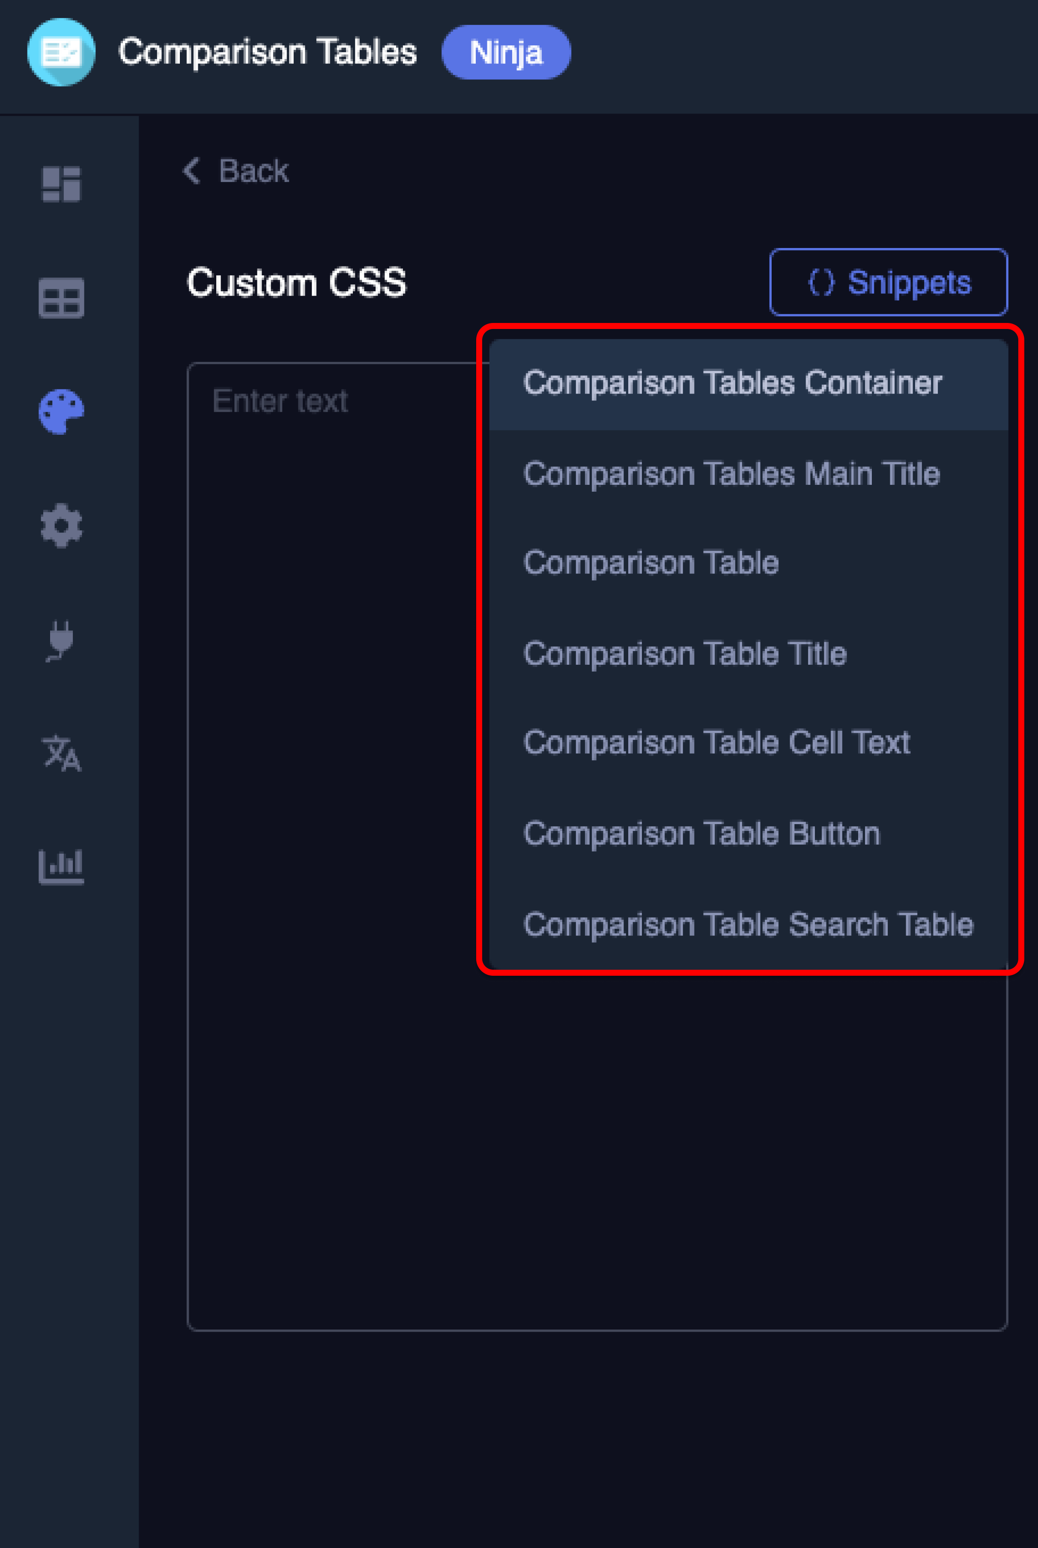
Task: Click the Comparison Tables app logo
Action: [62, 52]
